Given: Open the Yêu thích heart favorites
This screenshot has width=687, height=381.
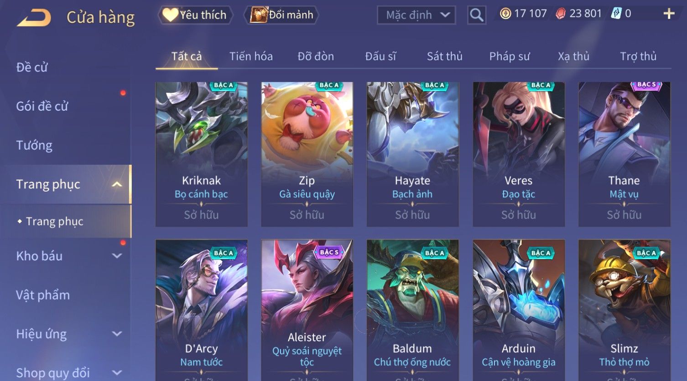Looking at the screenshot, I should click(195, 15).
